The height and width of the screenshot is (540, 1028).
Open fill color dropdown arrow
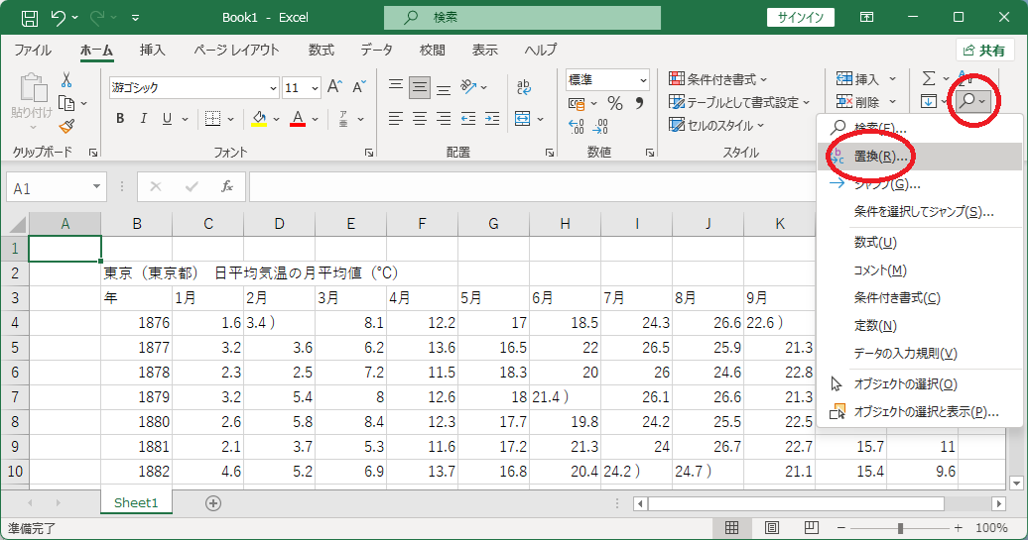(276, 119)
